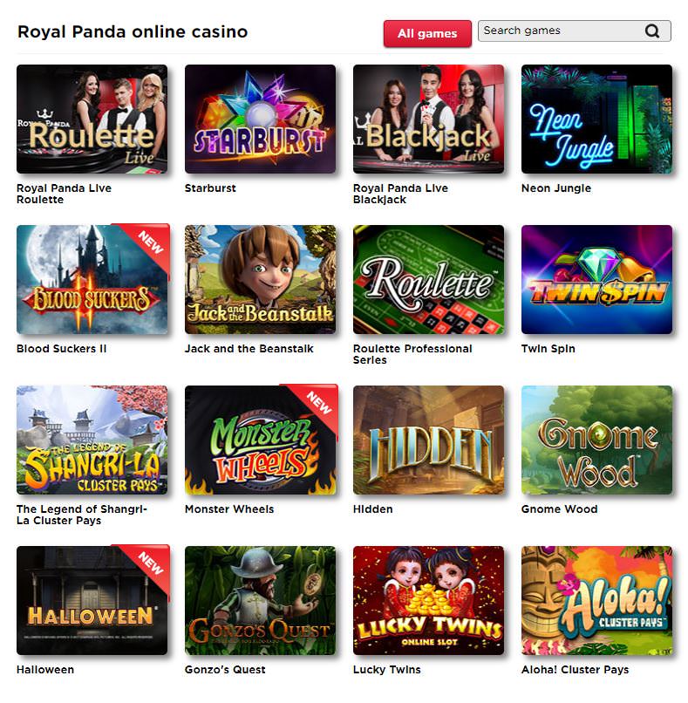The image size is (688, 703).
Task: Open the Twin Spin game image
Action: [596, 280]
